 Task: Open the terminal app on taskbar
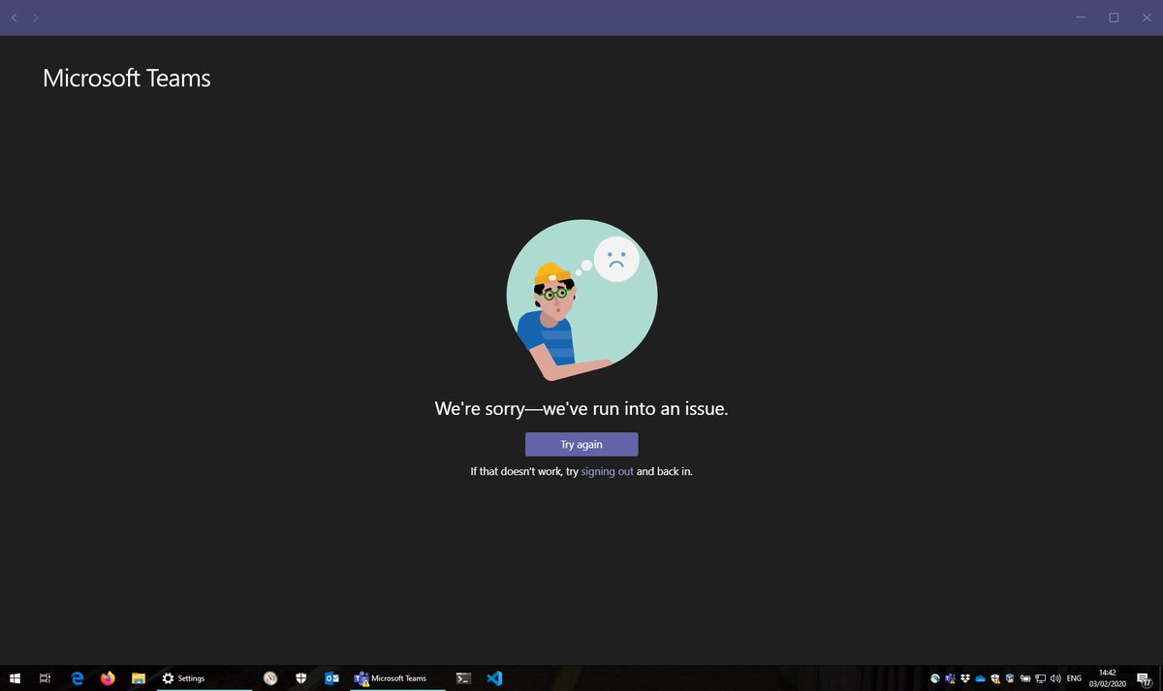pyautogui.click(x=464, y=678)
